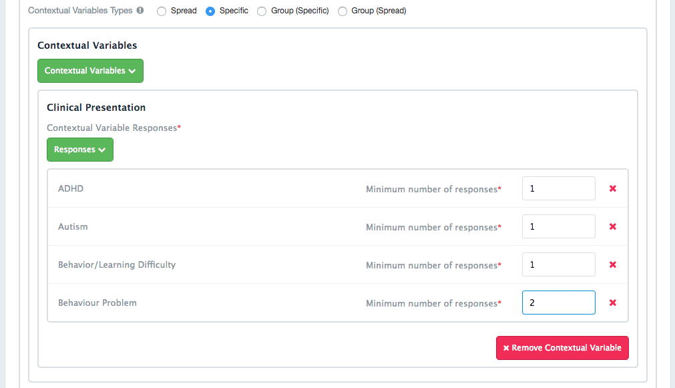Screen dimensions: 675x388
Task: Edit Behaviour Problem minimum responses field
Action: point(558,303)
